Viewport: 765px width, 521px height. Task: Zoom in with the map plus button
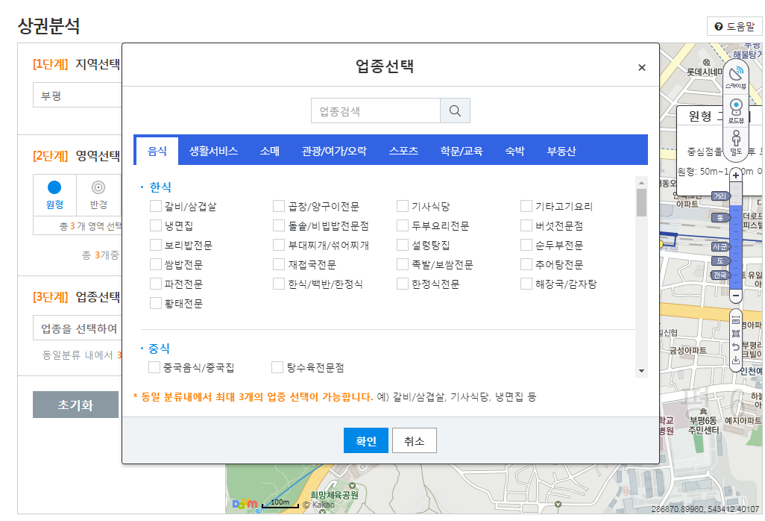coord(736,175)
